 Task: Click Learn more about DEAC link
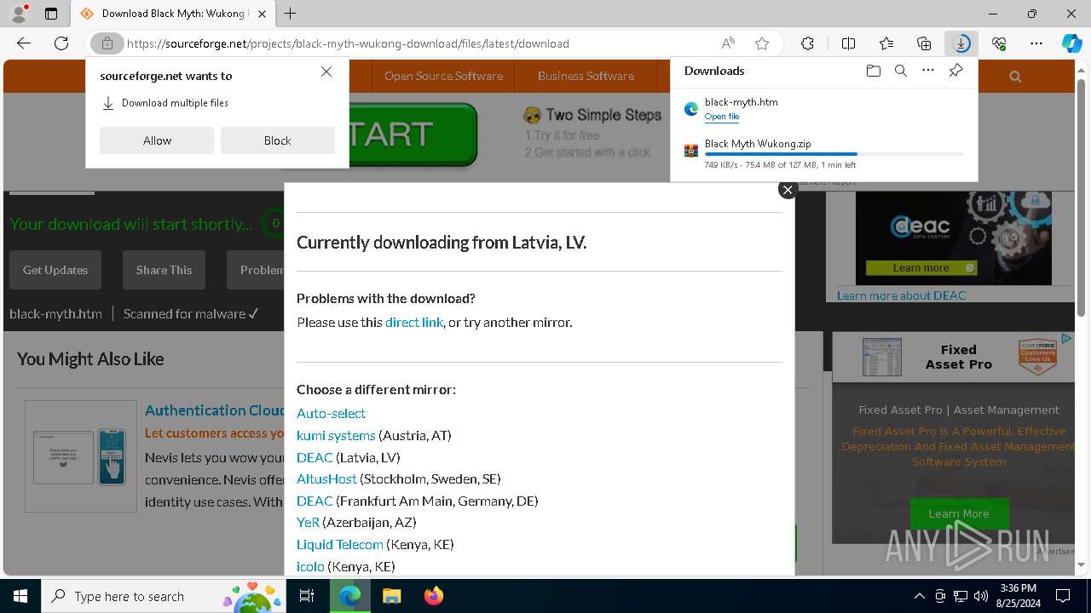point(901,295)
